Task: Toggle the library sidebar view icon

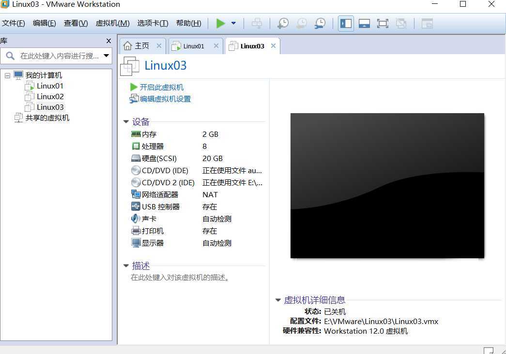Action: [346, 23]
